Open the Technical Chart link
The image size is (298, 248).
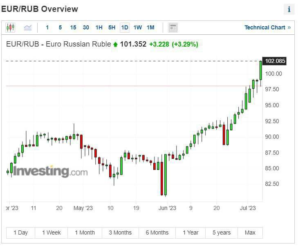[267, 27]
